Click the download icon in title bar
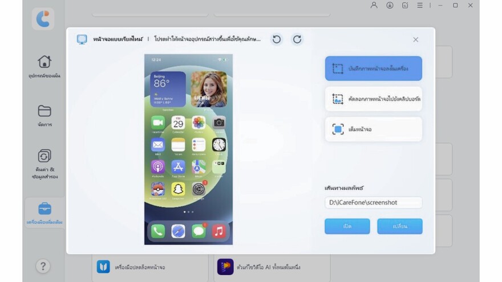The image size is (502, 282). point(390,5)
